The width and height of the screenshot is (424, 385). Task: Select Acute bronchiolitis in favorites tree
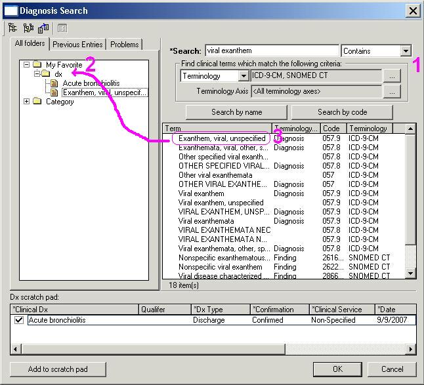coord(91,83)
